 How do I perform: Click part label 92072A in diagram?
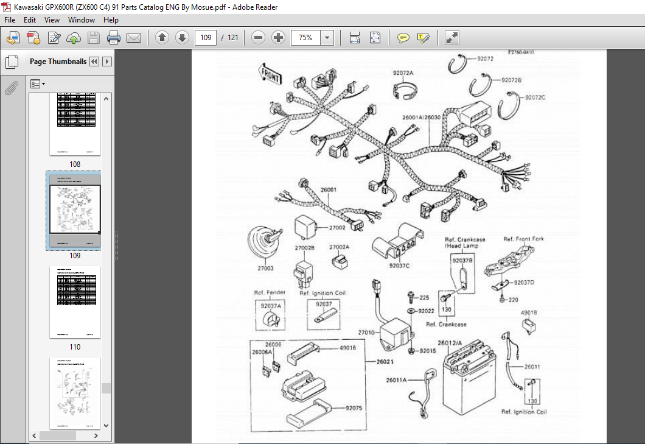click(403, 73)
